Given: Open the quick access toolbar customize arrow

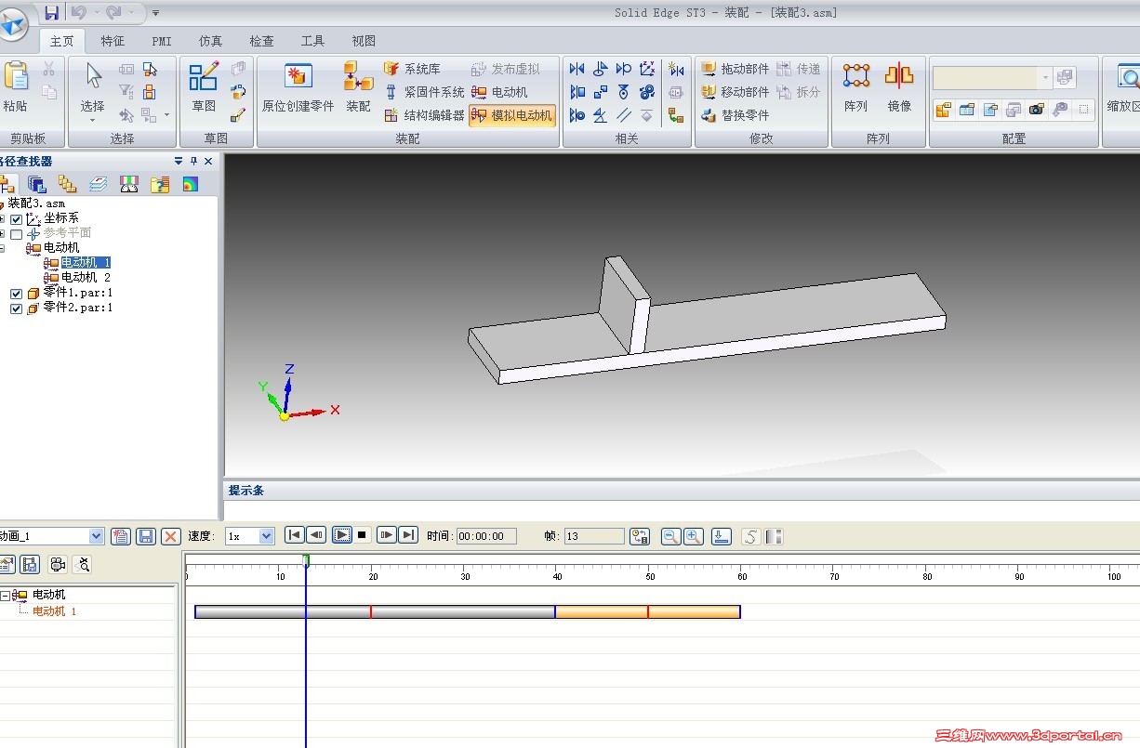Looking at the screenshot, I should click(x=155, y=13).
